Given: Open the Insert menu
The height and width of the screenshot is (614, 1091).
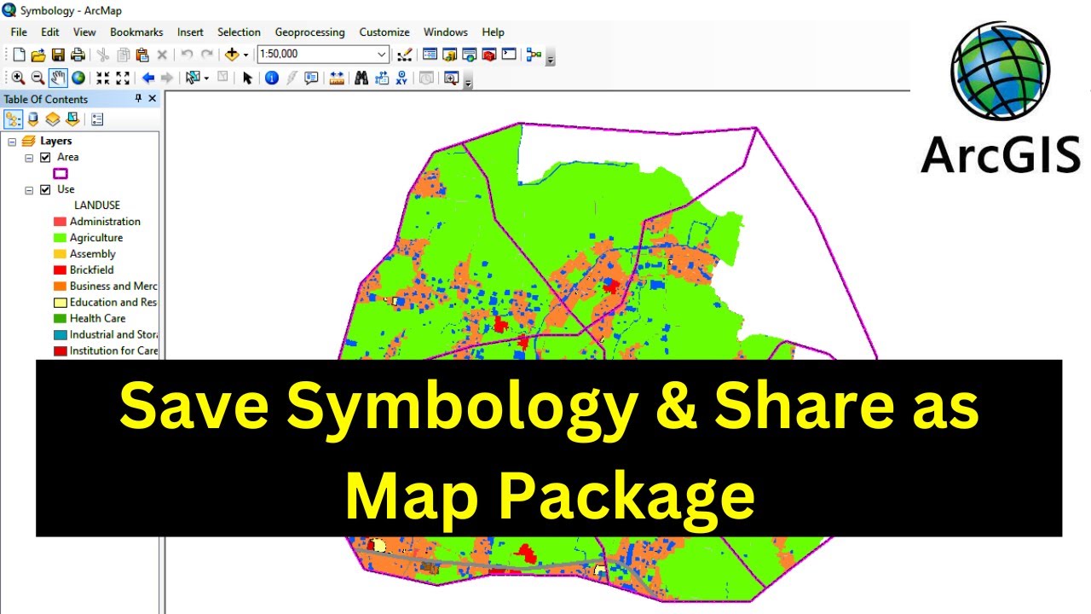Looking at the screenshot, I should pos(190,32).
